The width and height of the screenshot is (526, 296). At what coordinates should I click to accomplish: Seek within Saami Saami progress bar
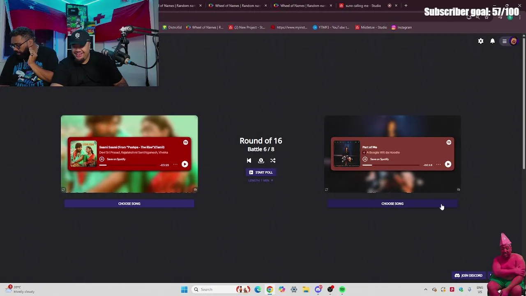[128, 165]
